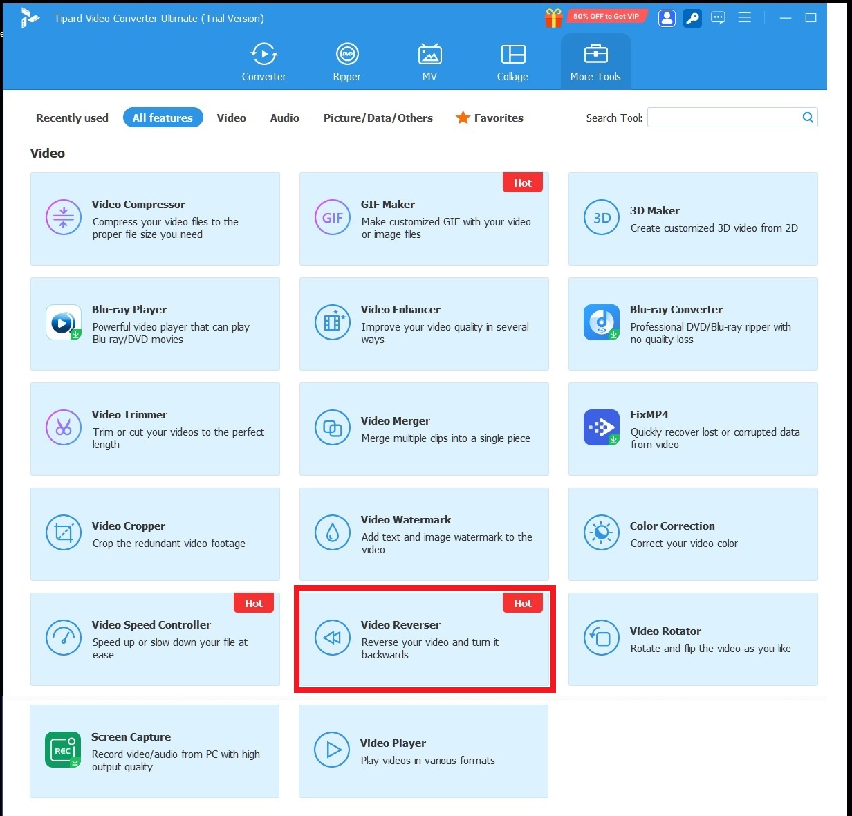
Task: Open the Video Enhancer title
Action: [400, 310]
